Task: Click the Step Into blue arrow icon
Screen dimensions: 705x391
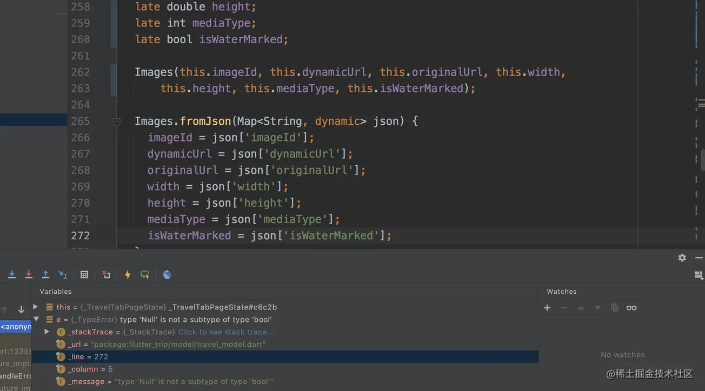Action: [x=12, y=275]
